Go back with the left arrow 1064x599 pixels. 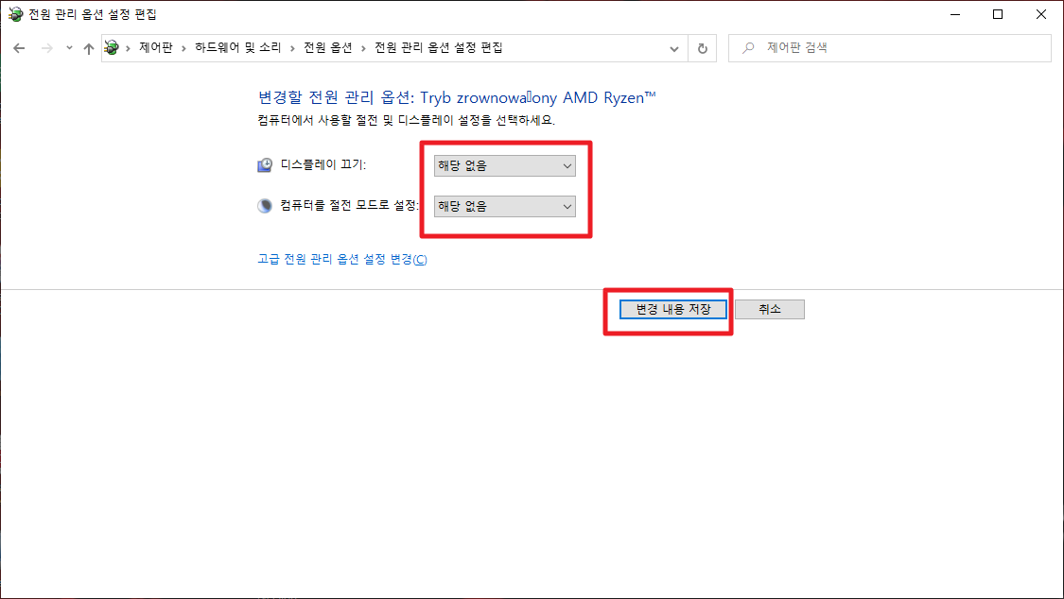[x=19, y=48]
